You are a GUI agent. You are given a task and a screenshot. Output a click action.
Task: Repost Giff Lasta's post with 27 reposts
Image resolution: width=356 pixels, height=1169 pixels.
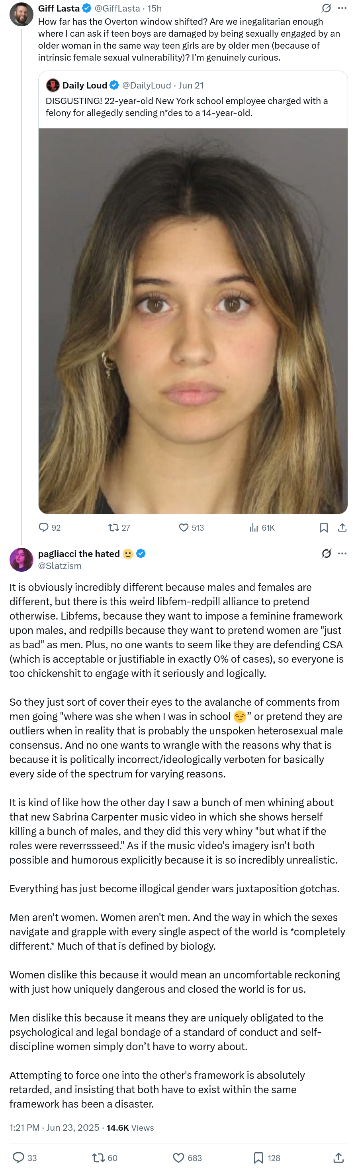tap(113, 527)
